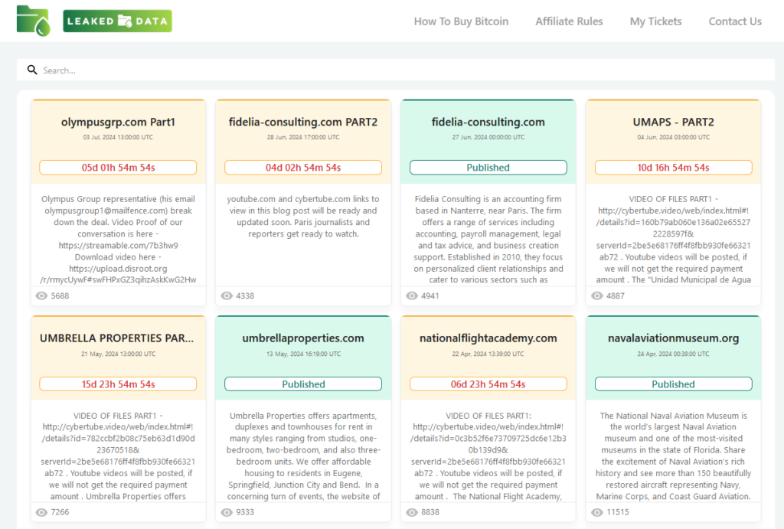Click the eye icon beside 4941 views
This screenshot has height=529, width=784.
click(412, 296)
